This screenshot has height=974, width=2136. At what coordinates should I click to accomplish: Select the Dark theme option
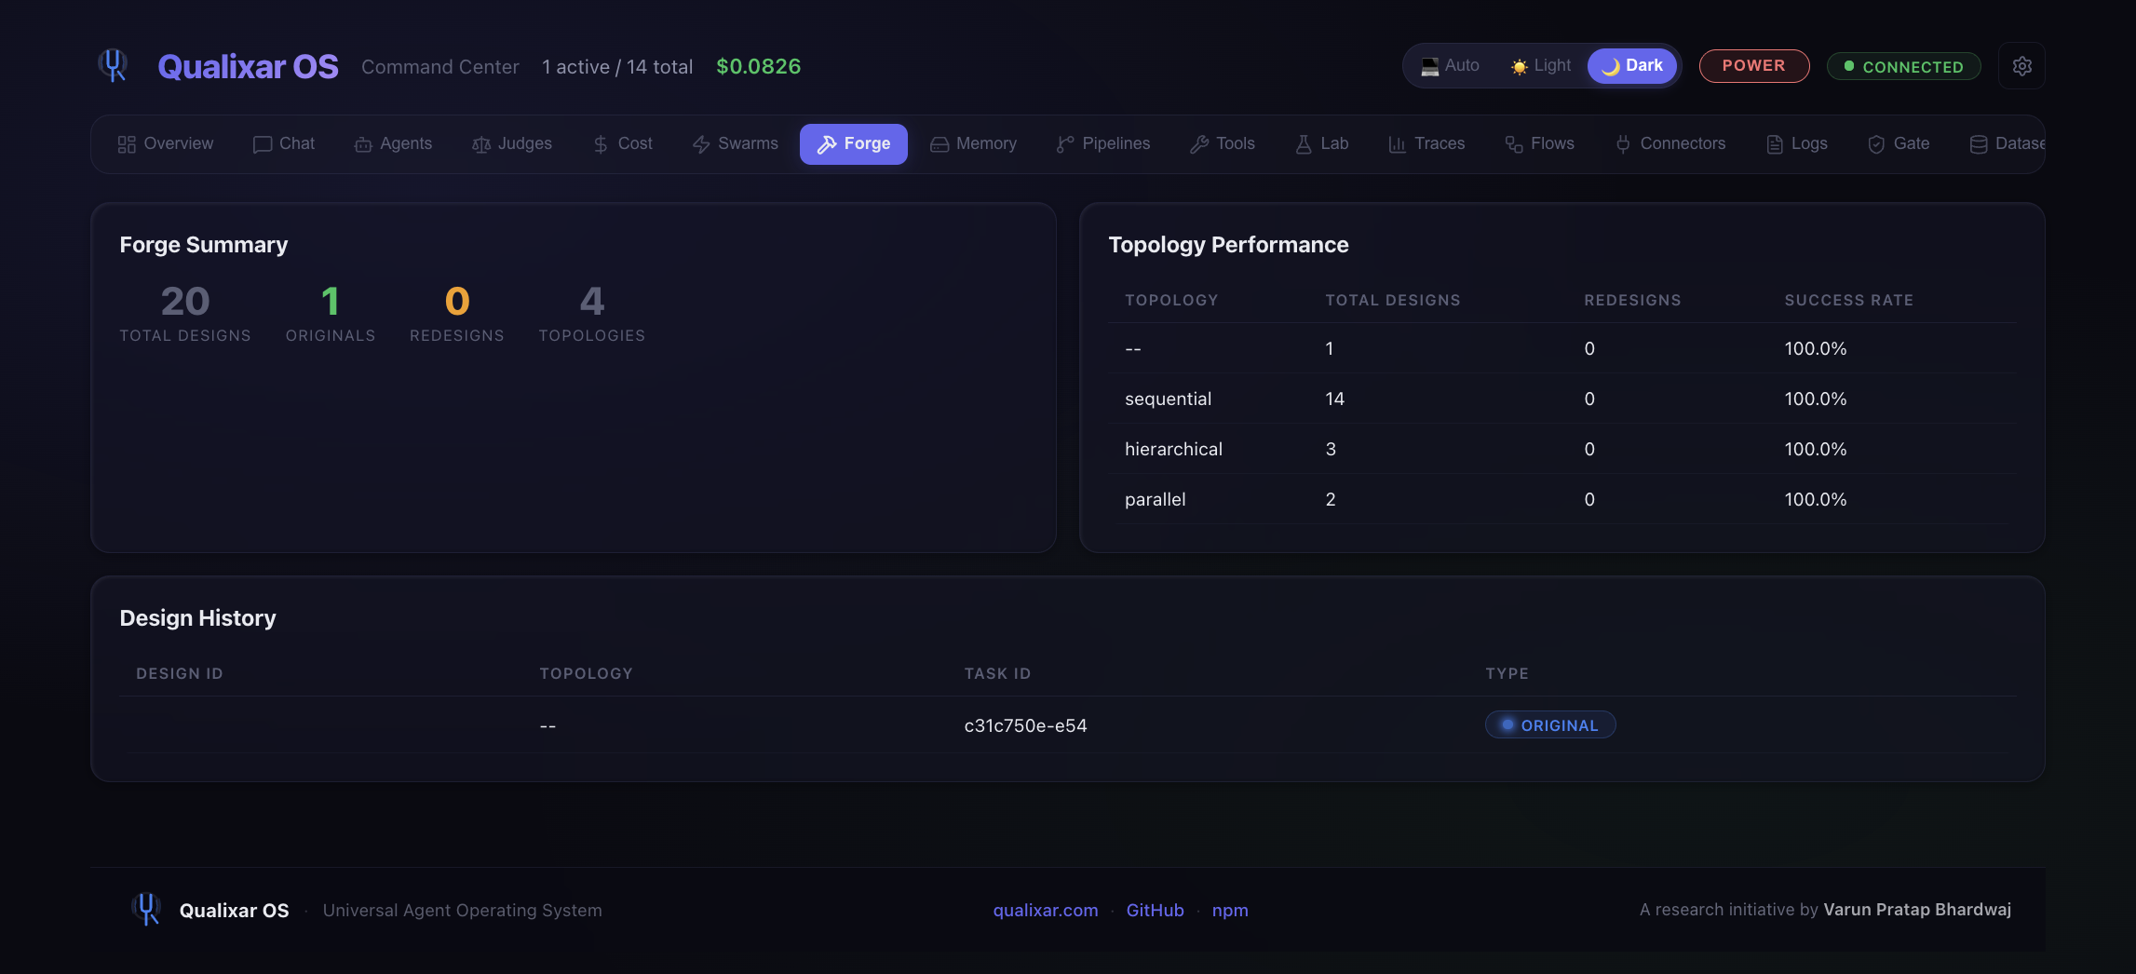click(x=1632, y=66)
